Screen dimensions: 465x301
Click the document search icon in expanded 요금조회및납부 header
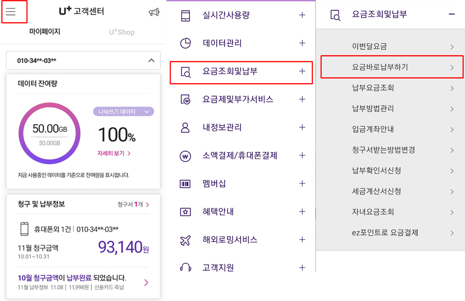(335, 15)
